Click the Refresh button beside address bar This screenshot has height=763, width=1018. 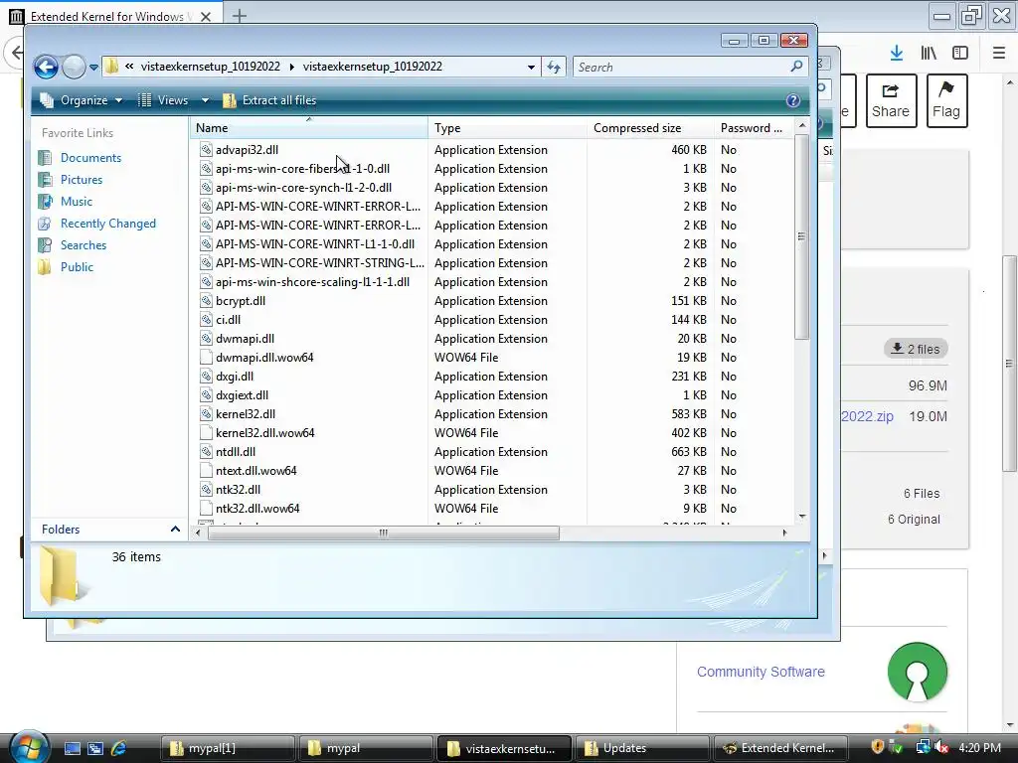(x=554, y=67)
